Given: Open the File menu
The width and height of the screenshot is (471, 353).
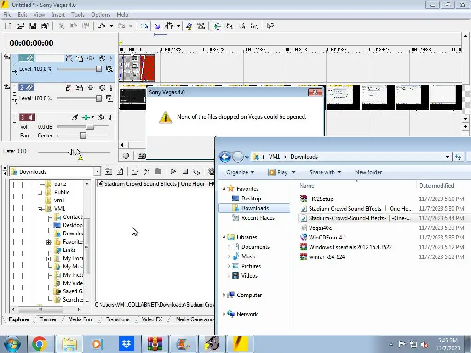Looking at the screenshot, I should click(x=7, y=14).
